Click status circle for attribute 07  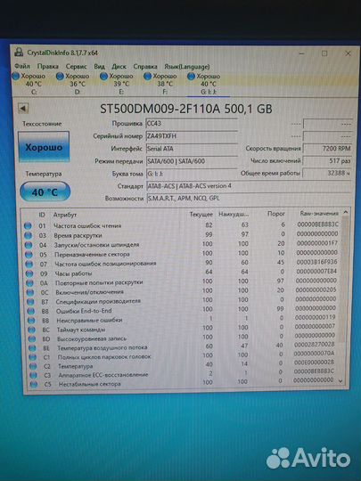pos(29,264)
